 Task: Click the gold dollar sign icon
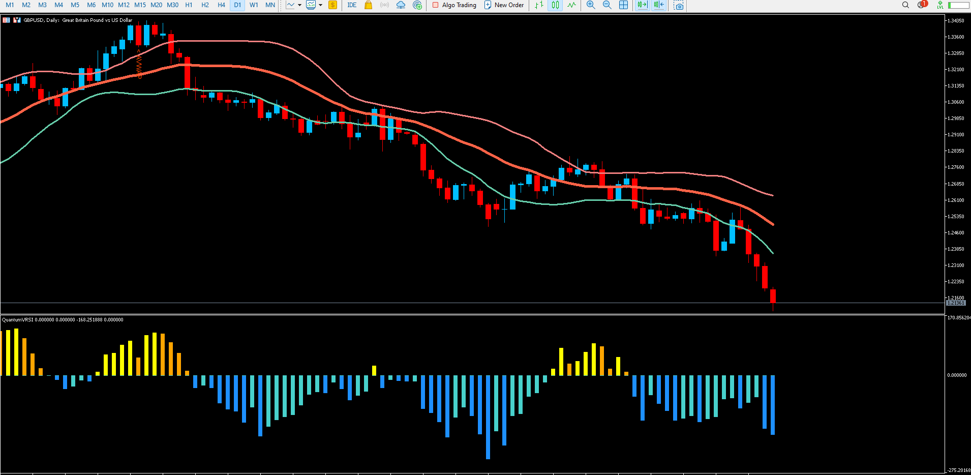(333, 5)
